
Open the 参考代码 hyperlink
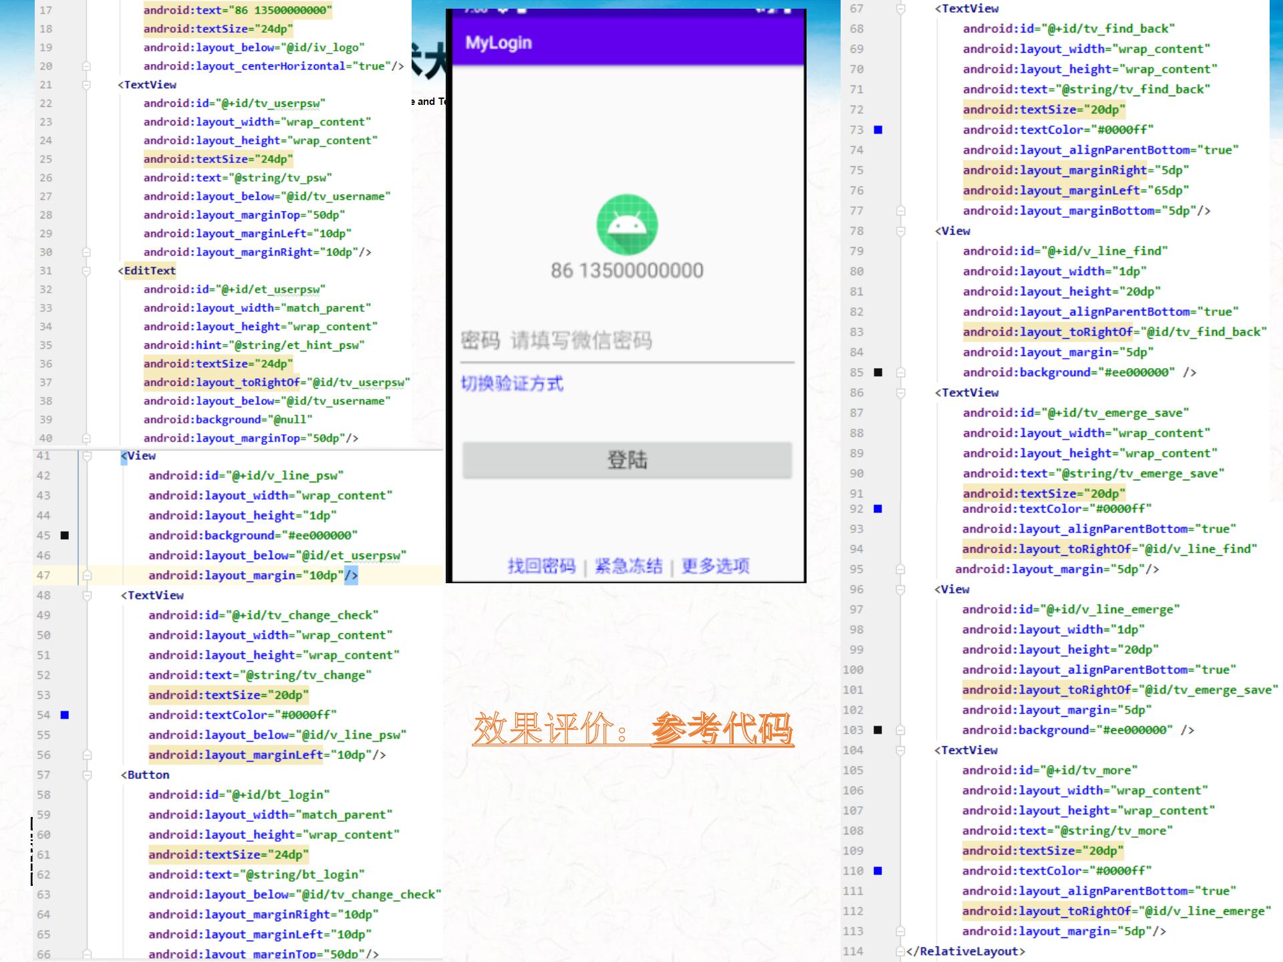[x=722, y=728]
